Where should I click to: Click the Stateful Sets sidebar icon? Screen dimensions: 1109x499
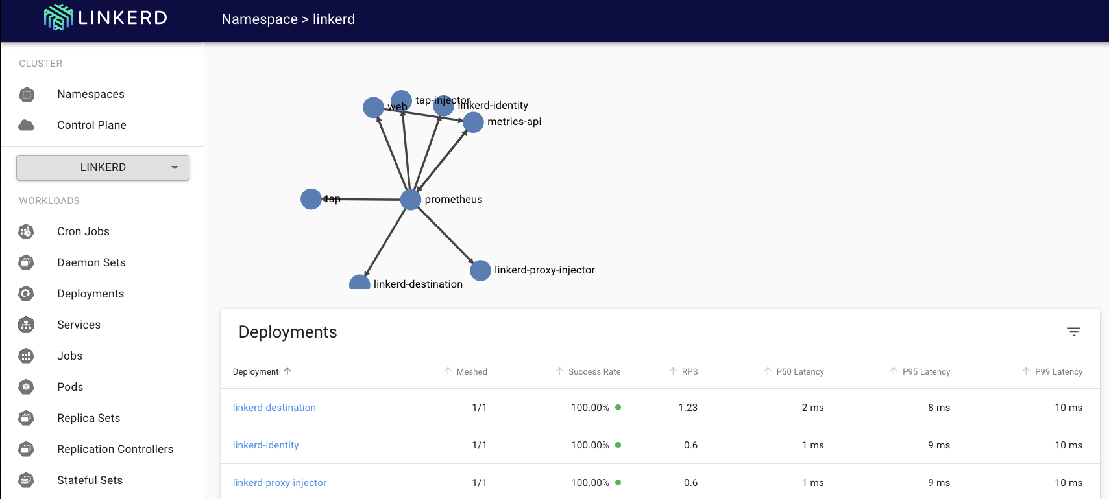click(x=27, y=480)
